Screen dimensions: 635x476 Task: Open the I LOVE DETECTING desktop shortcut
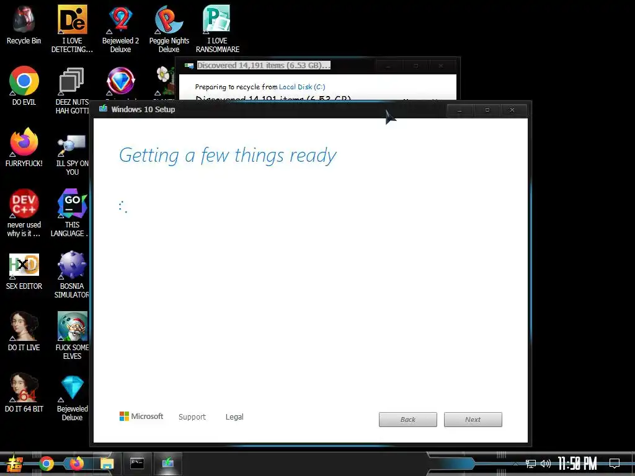(72, 29)
